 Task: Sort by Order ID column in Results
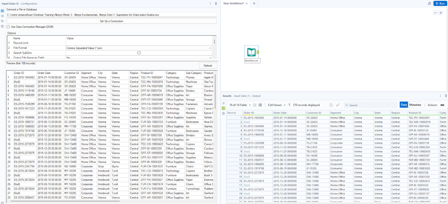258,113
